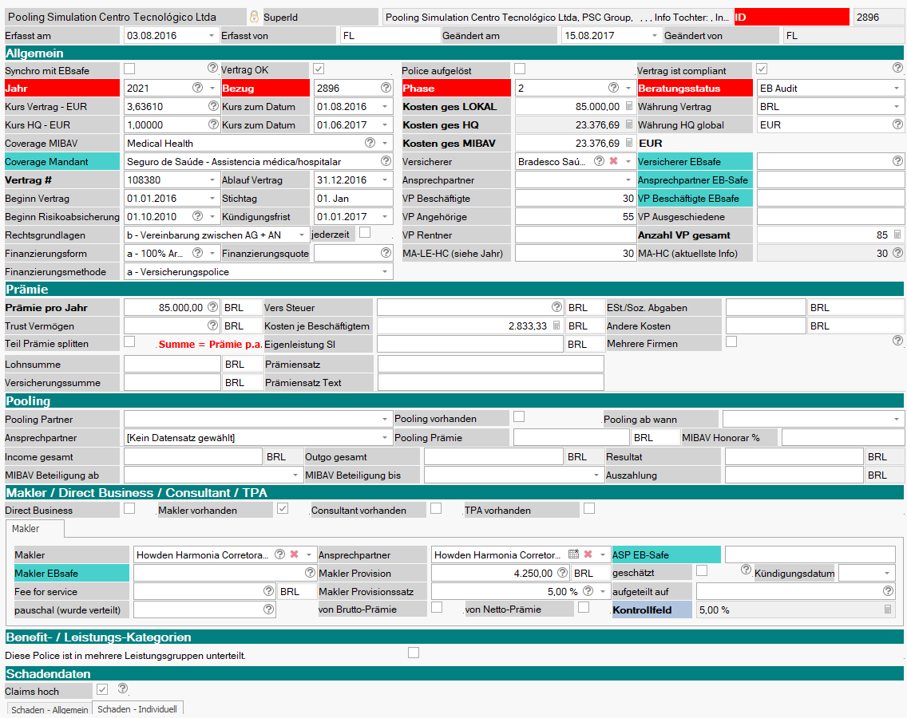
Task: Click the lock icon beside SuperId
Action: 254,17
